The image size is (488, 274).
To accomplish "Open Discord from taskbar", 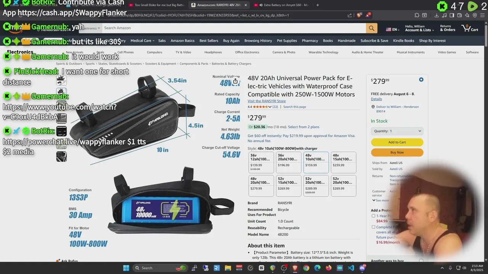I will (x=362, y=268).
